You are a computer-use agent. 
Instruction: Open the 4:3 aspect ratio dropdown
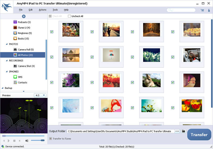[40, 95]
